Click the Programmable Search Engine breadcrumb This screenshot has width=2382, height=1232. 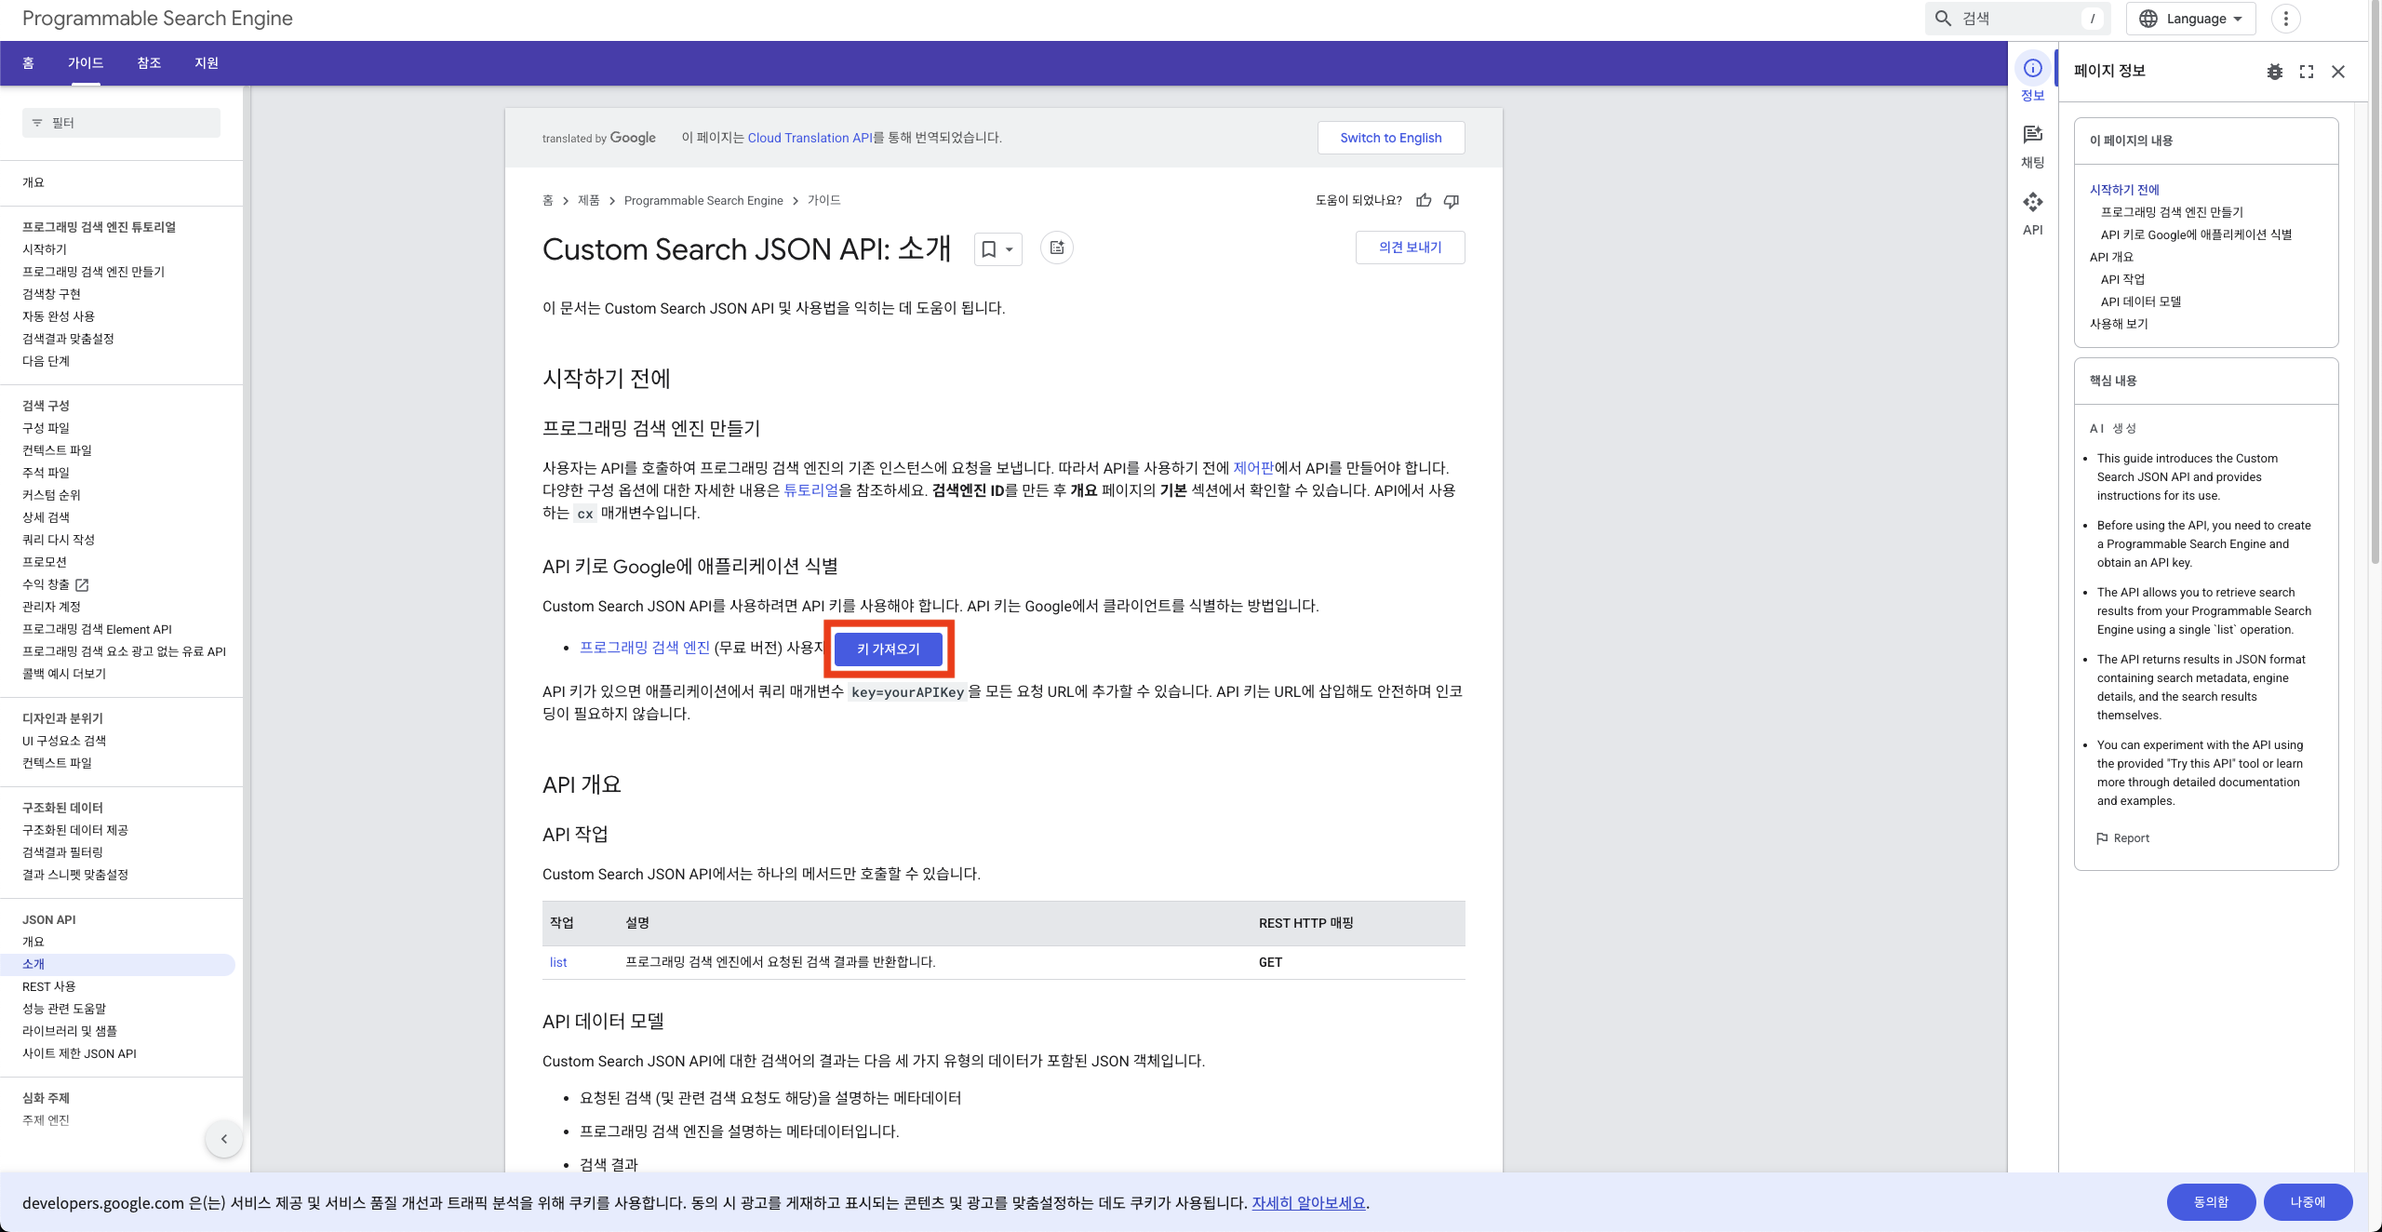click(703, 201)
